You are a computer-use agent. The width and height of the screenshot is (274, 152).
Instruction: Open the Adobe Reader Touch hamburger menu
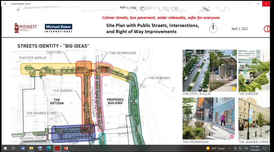tap(5, 4)
